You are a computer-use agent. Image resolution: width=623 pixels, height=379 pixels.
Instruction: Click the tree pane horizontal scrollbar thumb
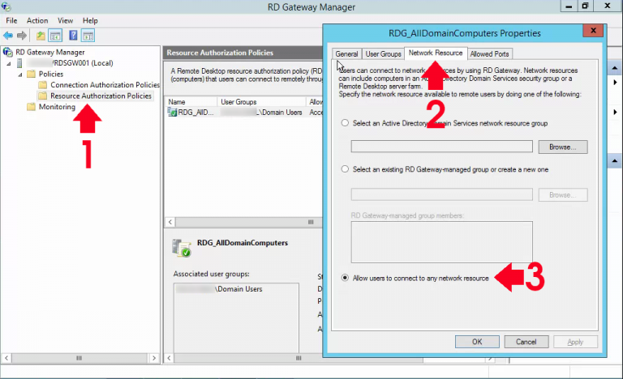click(x=79, y=358)
